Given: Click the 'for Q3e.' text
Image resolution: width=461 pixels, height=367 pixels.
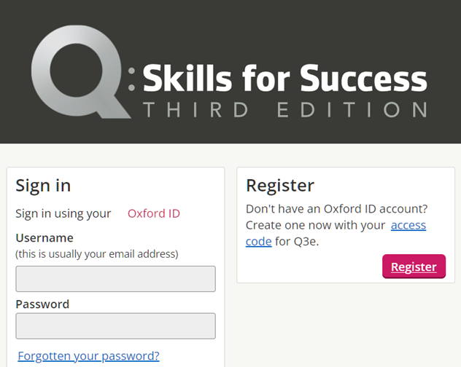Looking at the screenshot, I should (297, 241).
